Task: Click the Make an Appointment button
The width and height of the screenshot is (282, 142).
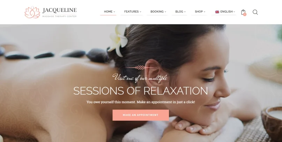Action: click(x=141, y=115)
